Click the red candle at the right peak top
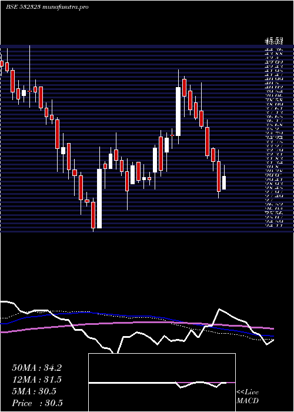Image resolution: width=294 pixels, height=412 pixels. [184, 88]
